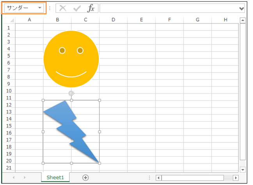Add a new sheet with plus icon
Image resolution: width=253 pixels, height=185 pixels.
85,177
